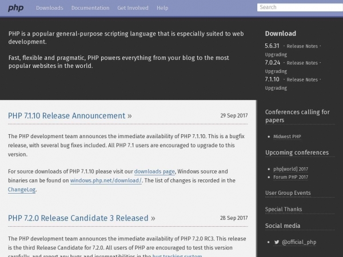Viewport: 343px width, 257px height.
Task: Focus the Search input field
Action: (x=300, y=7)
